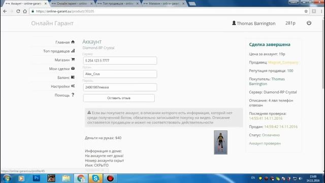Click the password field

[x=120, y=87]
